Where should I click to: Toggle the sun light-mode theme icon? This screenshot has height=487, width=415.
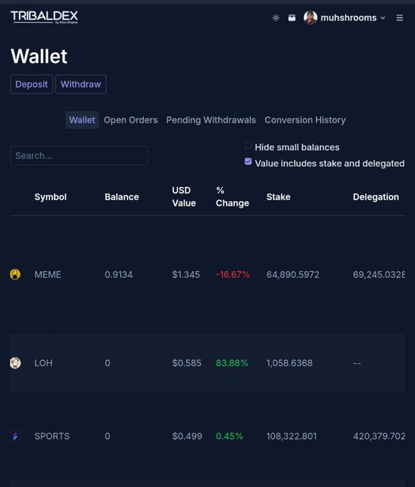(276, 18)
